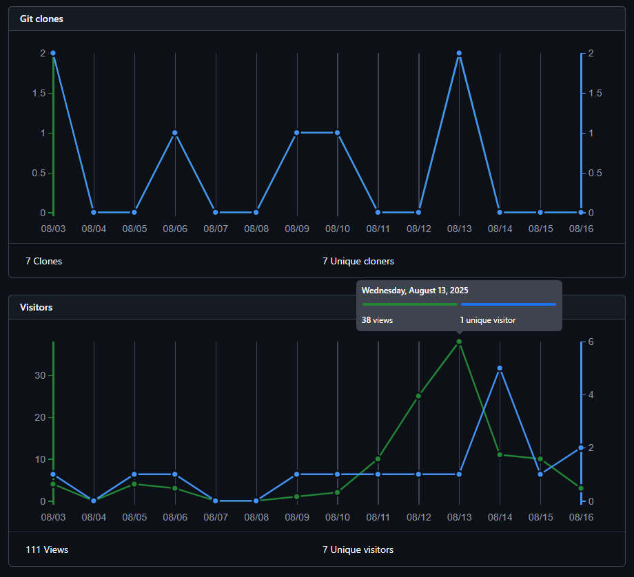The image size is (634, 577).
Task: Select the "7 Unique visitors" total
Action: pos(358,549)
